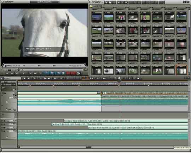Toggle the lock on the bottom audio track
The image size is (191, 153).
point(7,137)
